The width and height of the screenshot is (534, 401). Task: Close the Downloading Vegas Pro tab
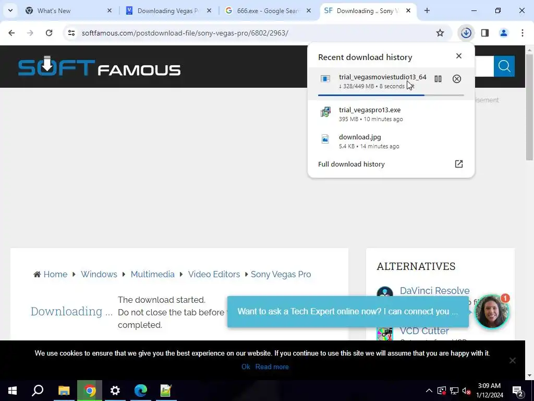(x=209, y=11)
